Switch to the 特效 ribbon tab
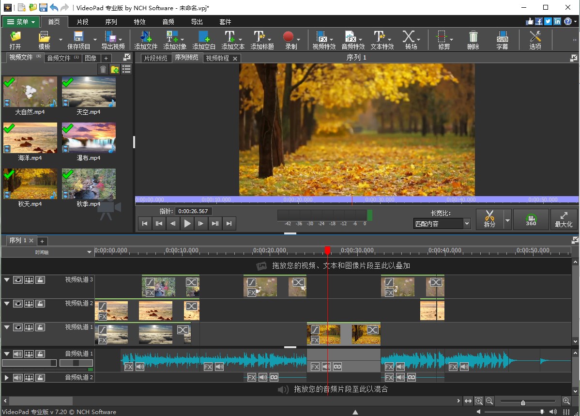The image size is (580, 416). pyautogui.click(x=139, y=22)
